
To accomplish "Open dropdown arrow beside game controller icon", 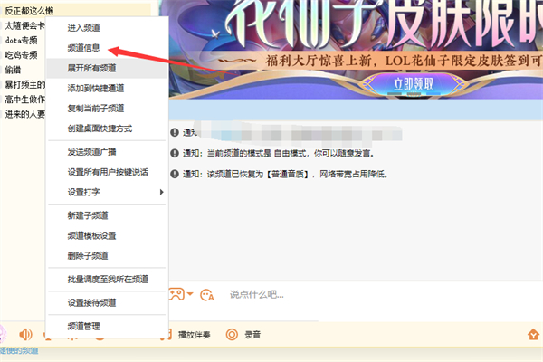I will (190, 295).
